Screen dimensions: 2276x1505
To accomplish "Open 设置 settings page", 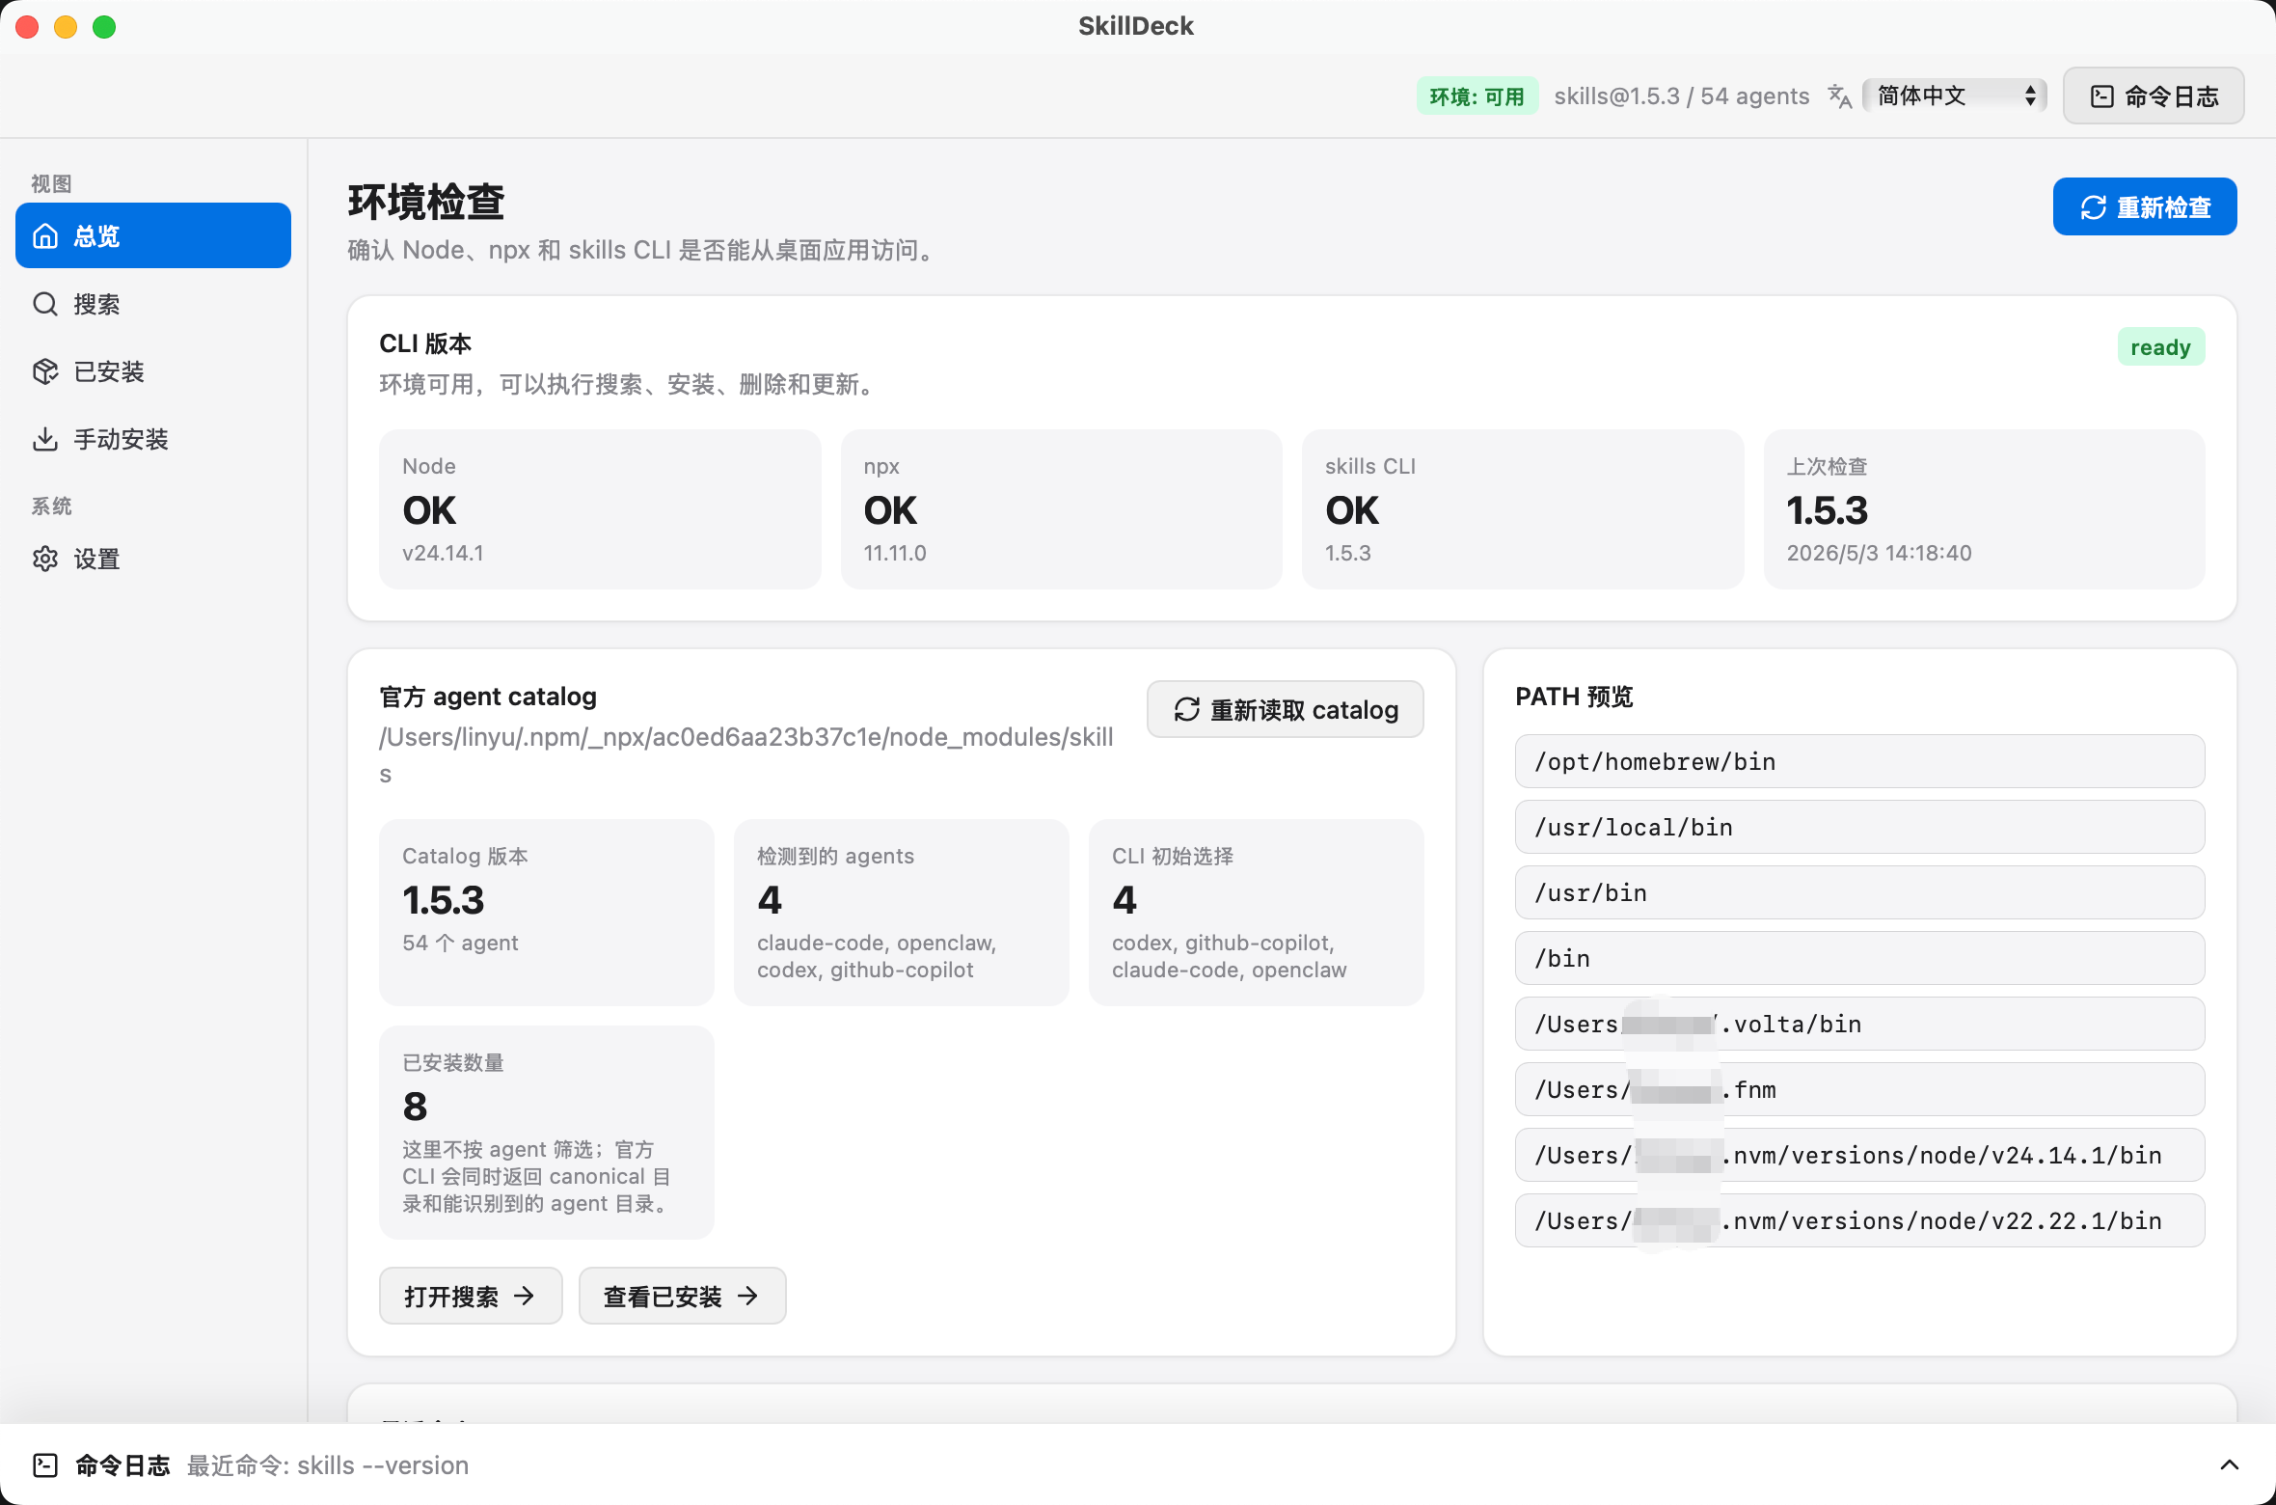I will (x=153, y=559).
